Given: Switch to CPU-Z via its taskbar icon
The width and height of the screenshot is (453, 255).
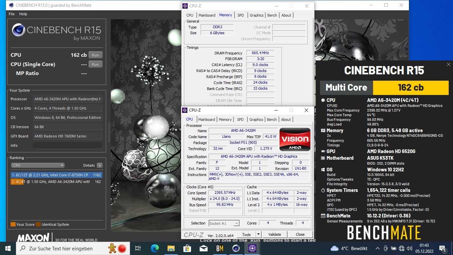Looking at the screenshot, I should pos(252,248).
